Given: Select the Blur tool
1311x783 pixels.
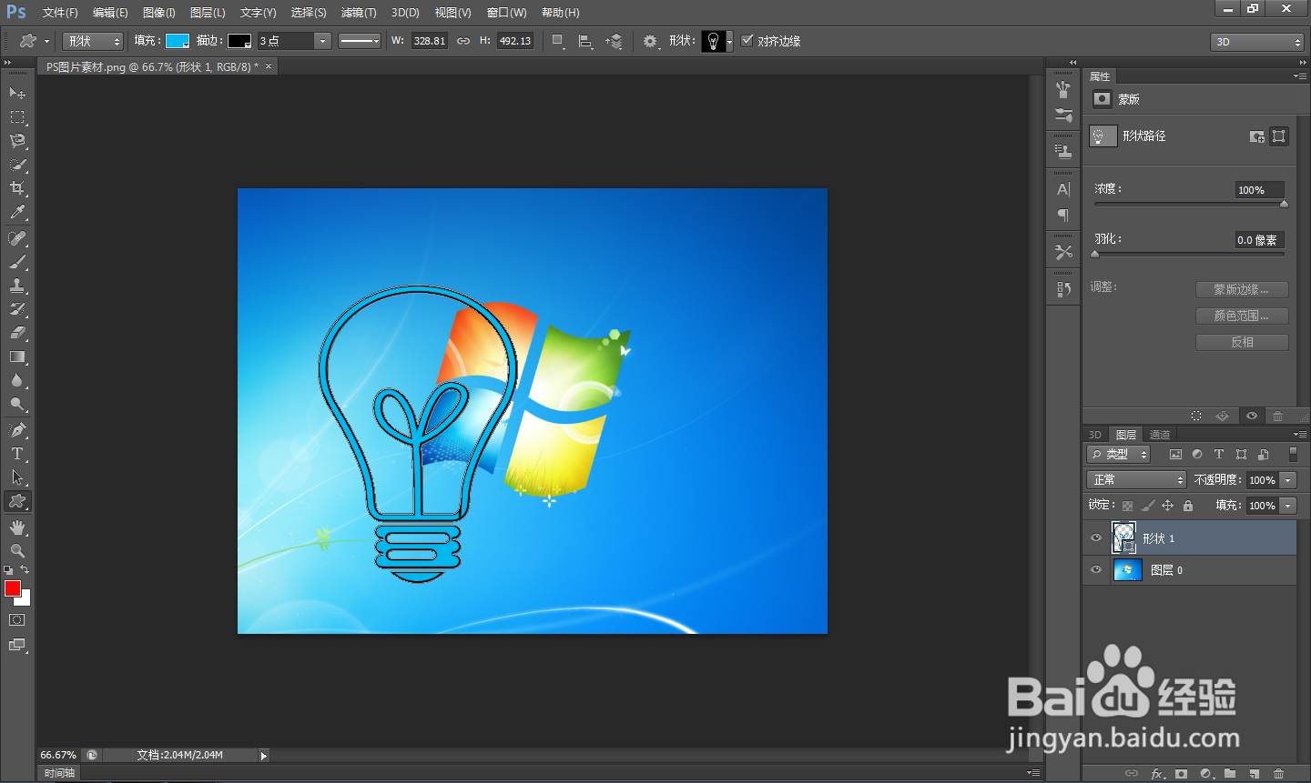Looking at the screenshot, I should (17, 381).
